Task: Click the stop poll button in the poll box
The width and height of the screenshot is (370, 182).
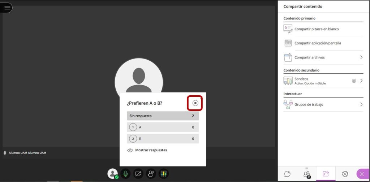Action: click(x=195, y=103)
